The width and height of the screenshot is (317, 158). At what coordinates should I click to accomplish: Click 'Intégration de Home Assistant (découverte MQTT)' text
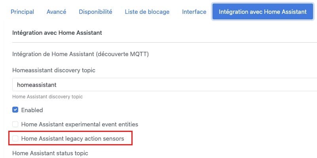pyautogui.click(x=80, y=54)
